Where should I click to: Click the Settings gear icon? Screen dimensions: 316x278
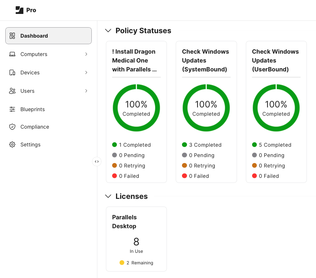click(12, 145)
